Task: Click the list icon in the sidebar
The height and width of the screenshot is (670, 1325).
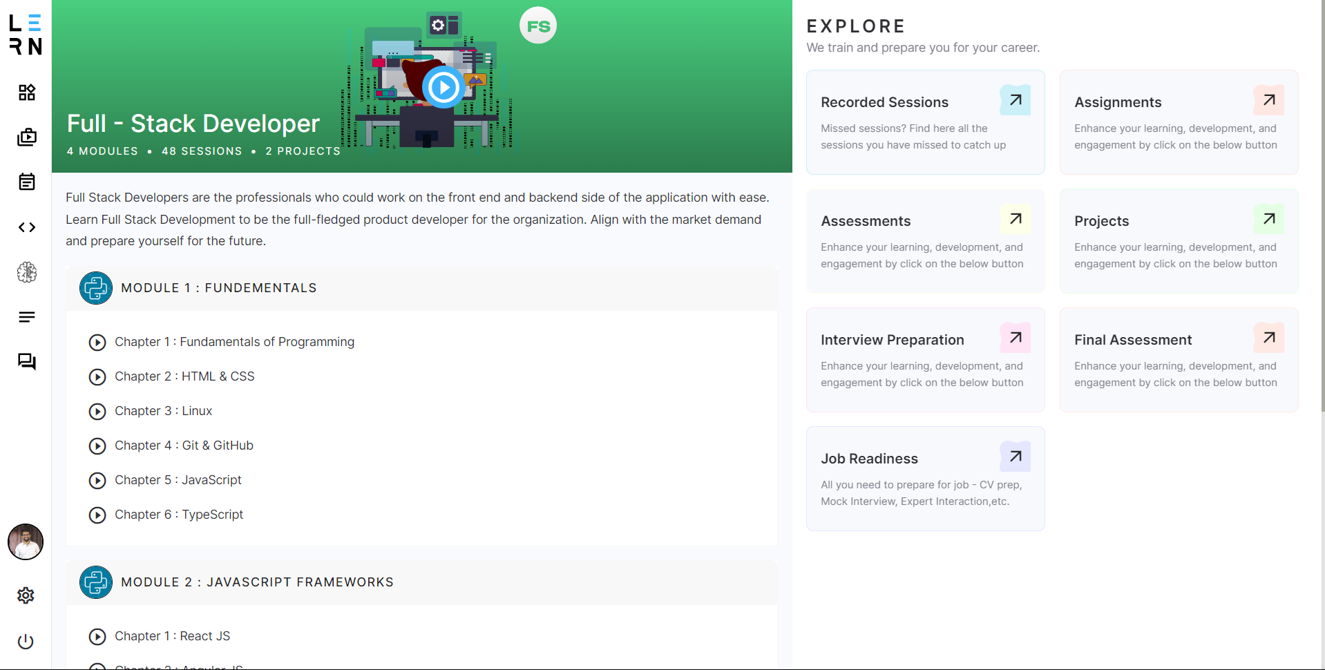Action: point(26,317)
